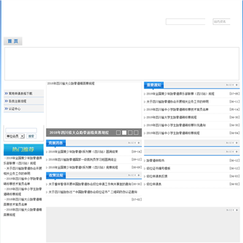Select the last carousel slide indicator square
The width and height of the screenshot is (243, 243).
pos(136,133)
